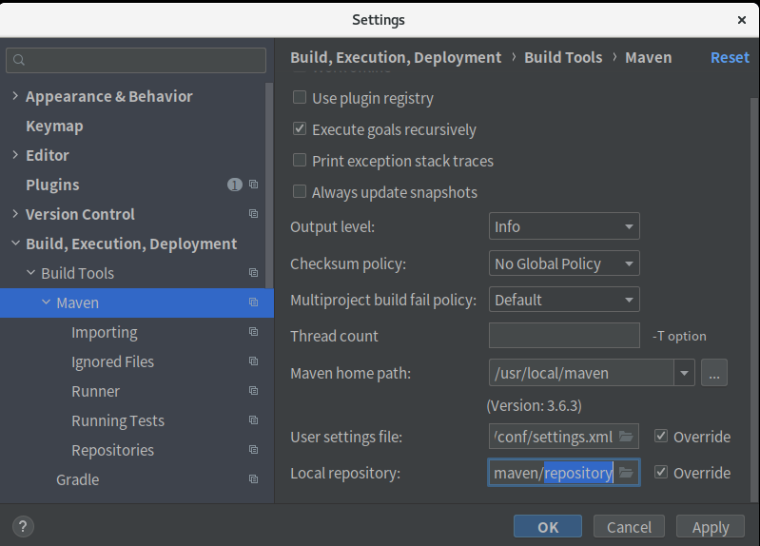760x546 pixels.
Task: Click the '(Version: 3.6.3)' text
Action: [x=535, y=405]
